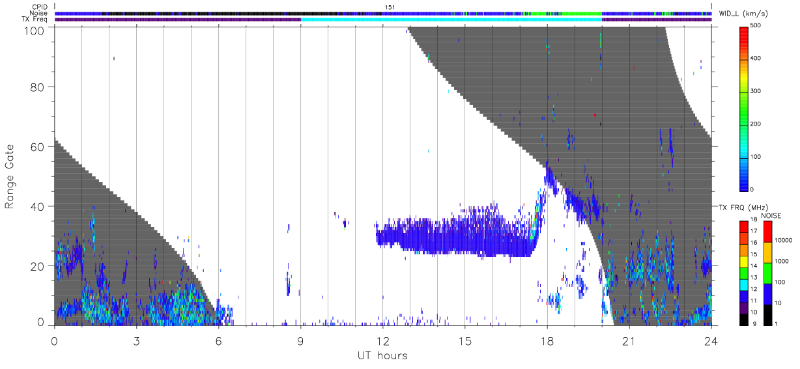Click the 200 label on width colorbar

[x=756, y=124]
